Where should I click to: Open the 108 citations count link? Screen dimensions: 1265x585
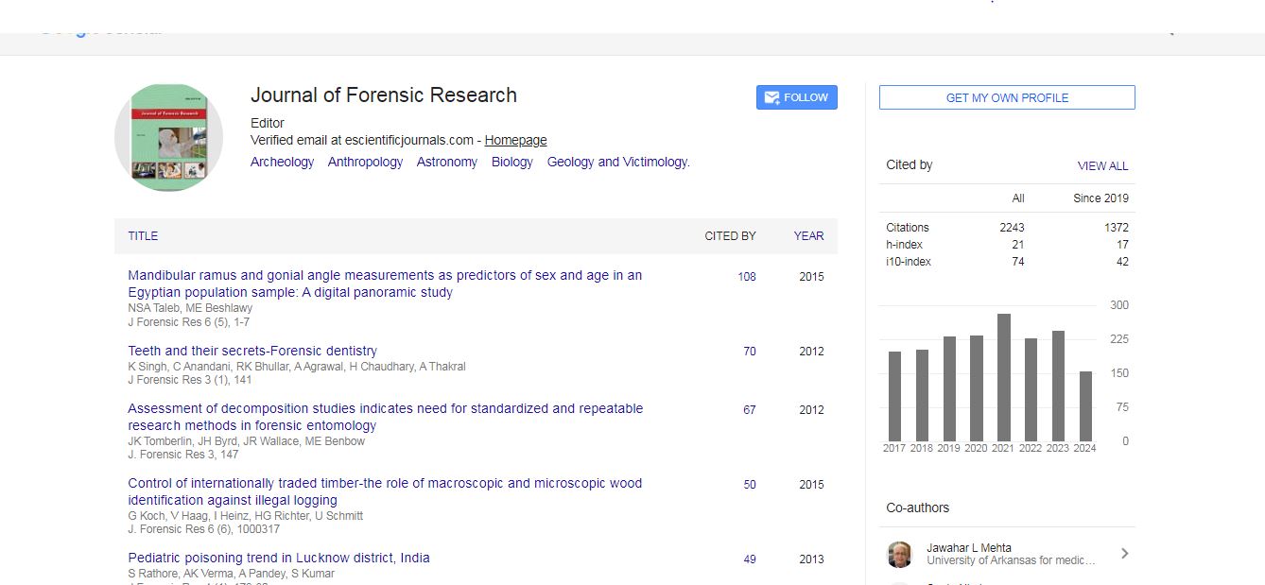coord(747,277)
